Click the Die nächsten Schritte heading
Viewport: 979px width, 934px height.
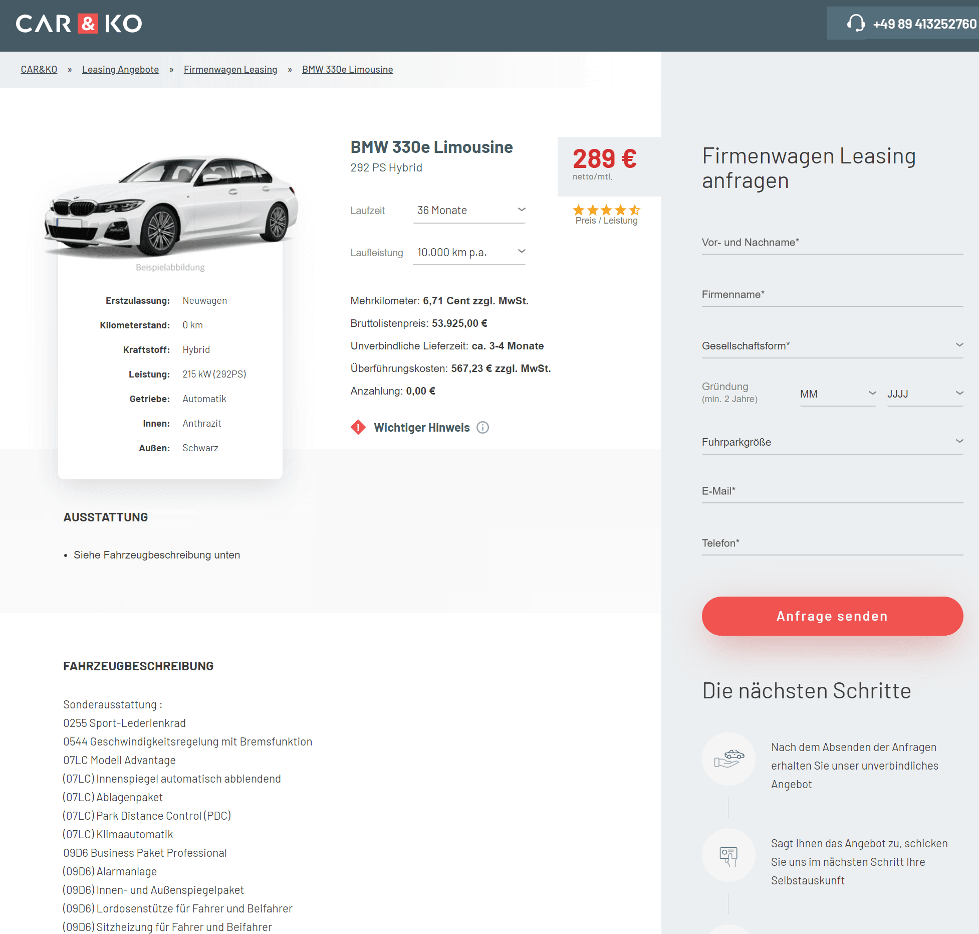[x=806, y=691]
